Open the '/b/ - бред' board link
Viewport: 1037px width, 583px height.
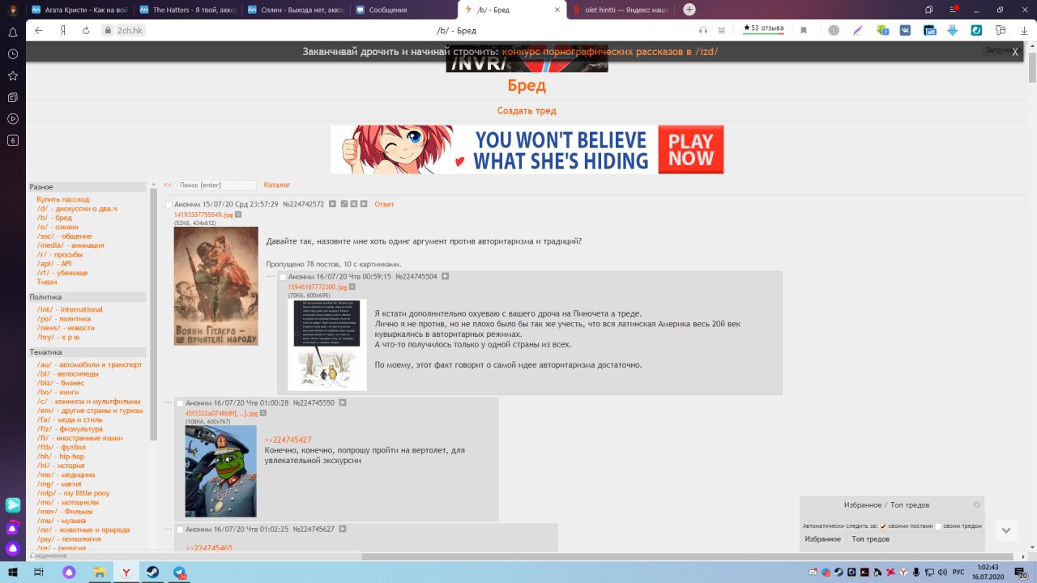click(54, 218)
